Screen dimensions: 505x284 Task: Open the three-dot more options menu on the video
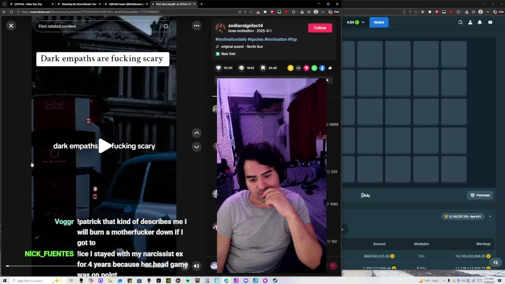tap(196, 26)
